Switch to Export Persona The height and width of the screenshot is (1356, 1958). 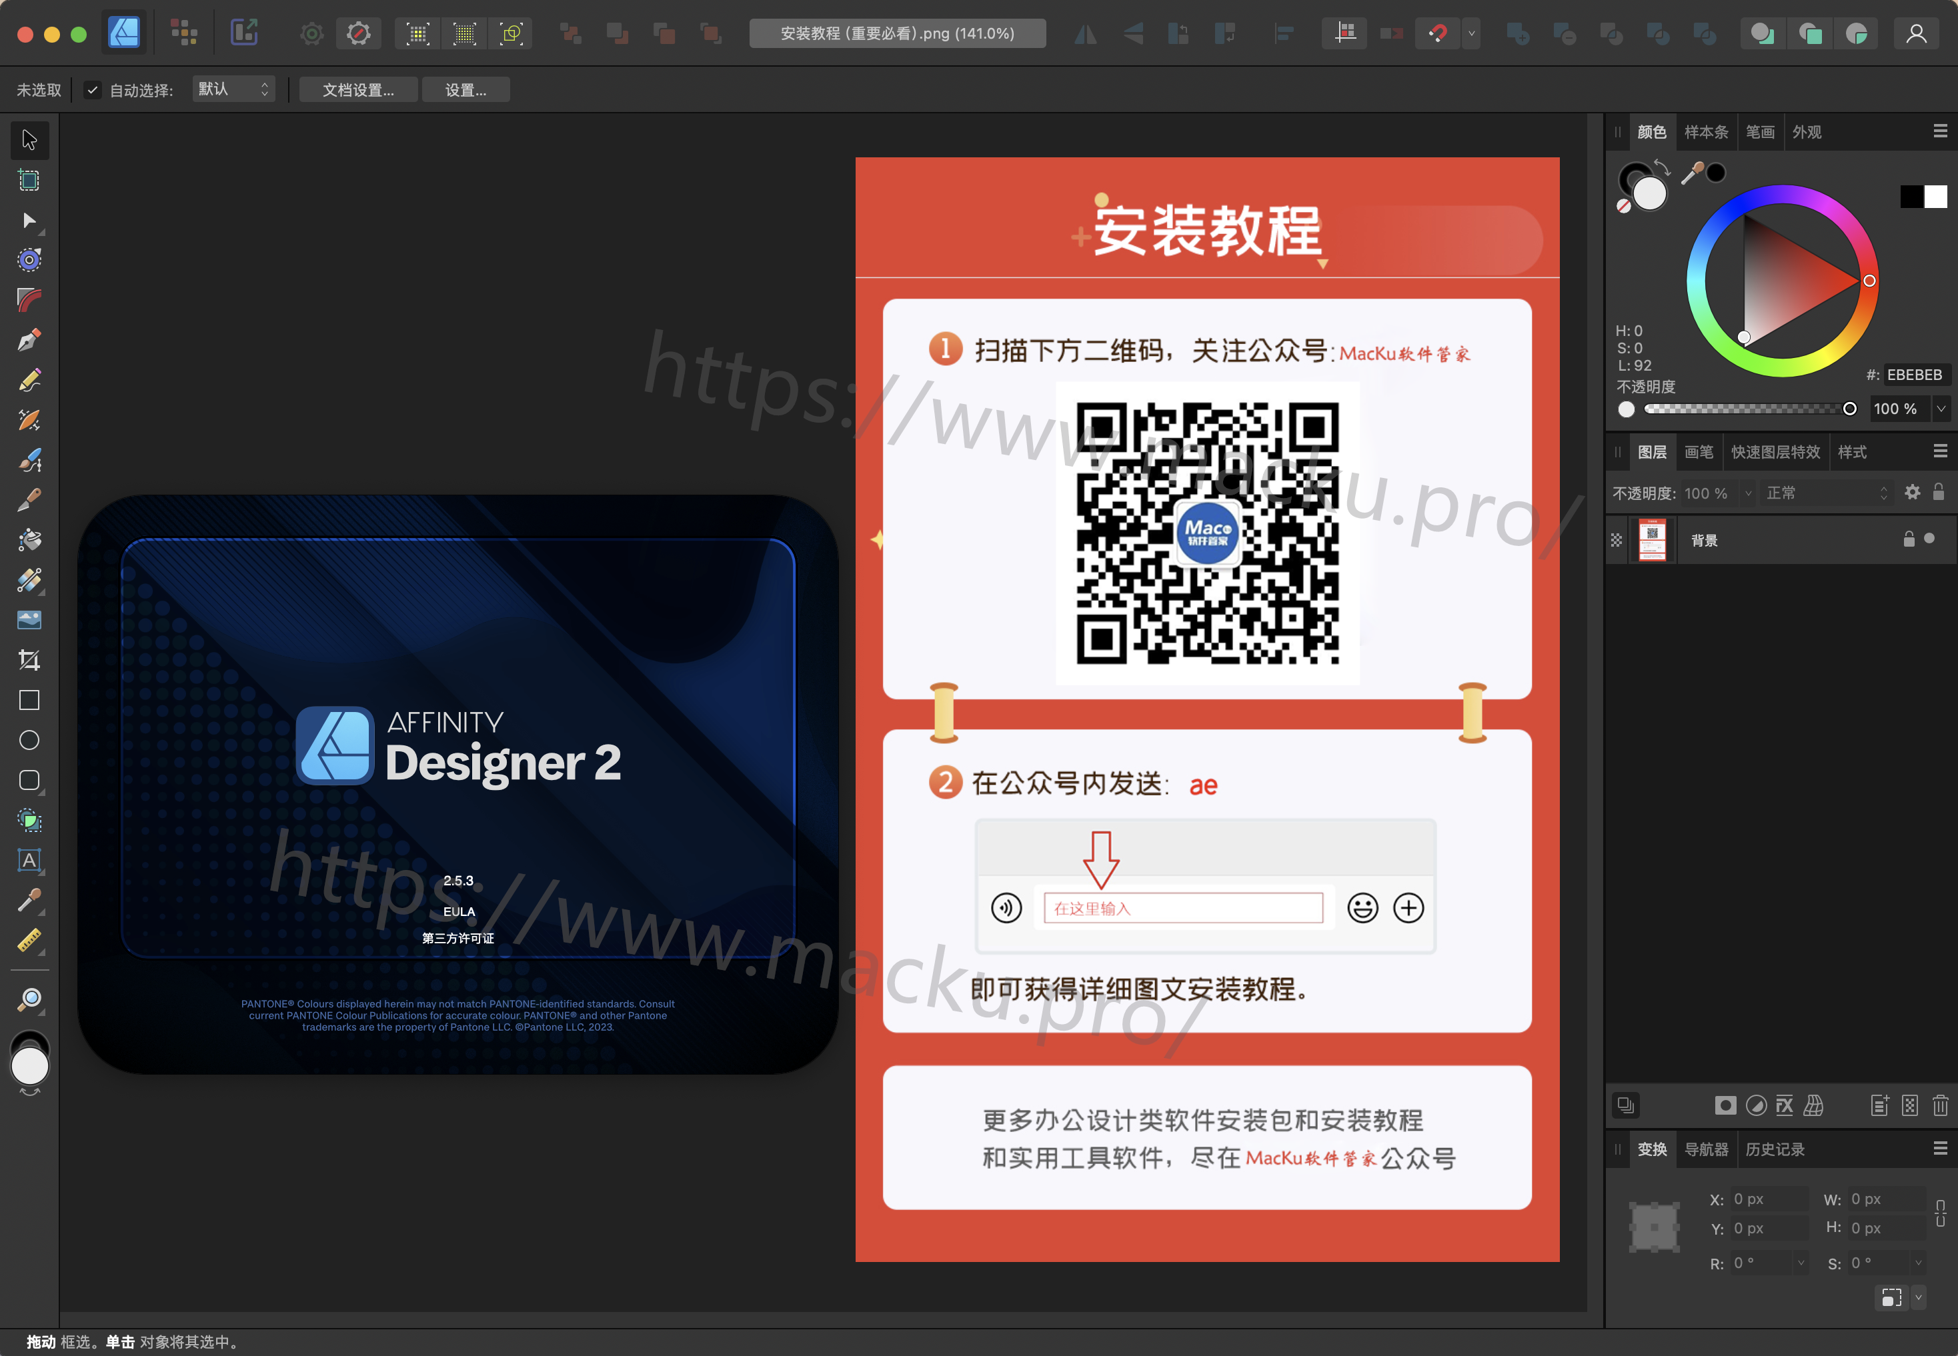point(244,33)
